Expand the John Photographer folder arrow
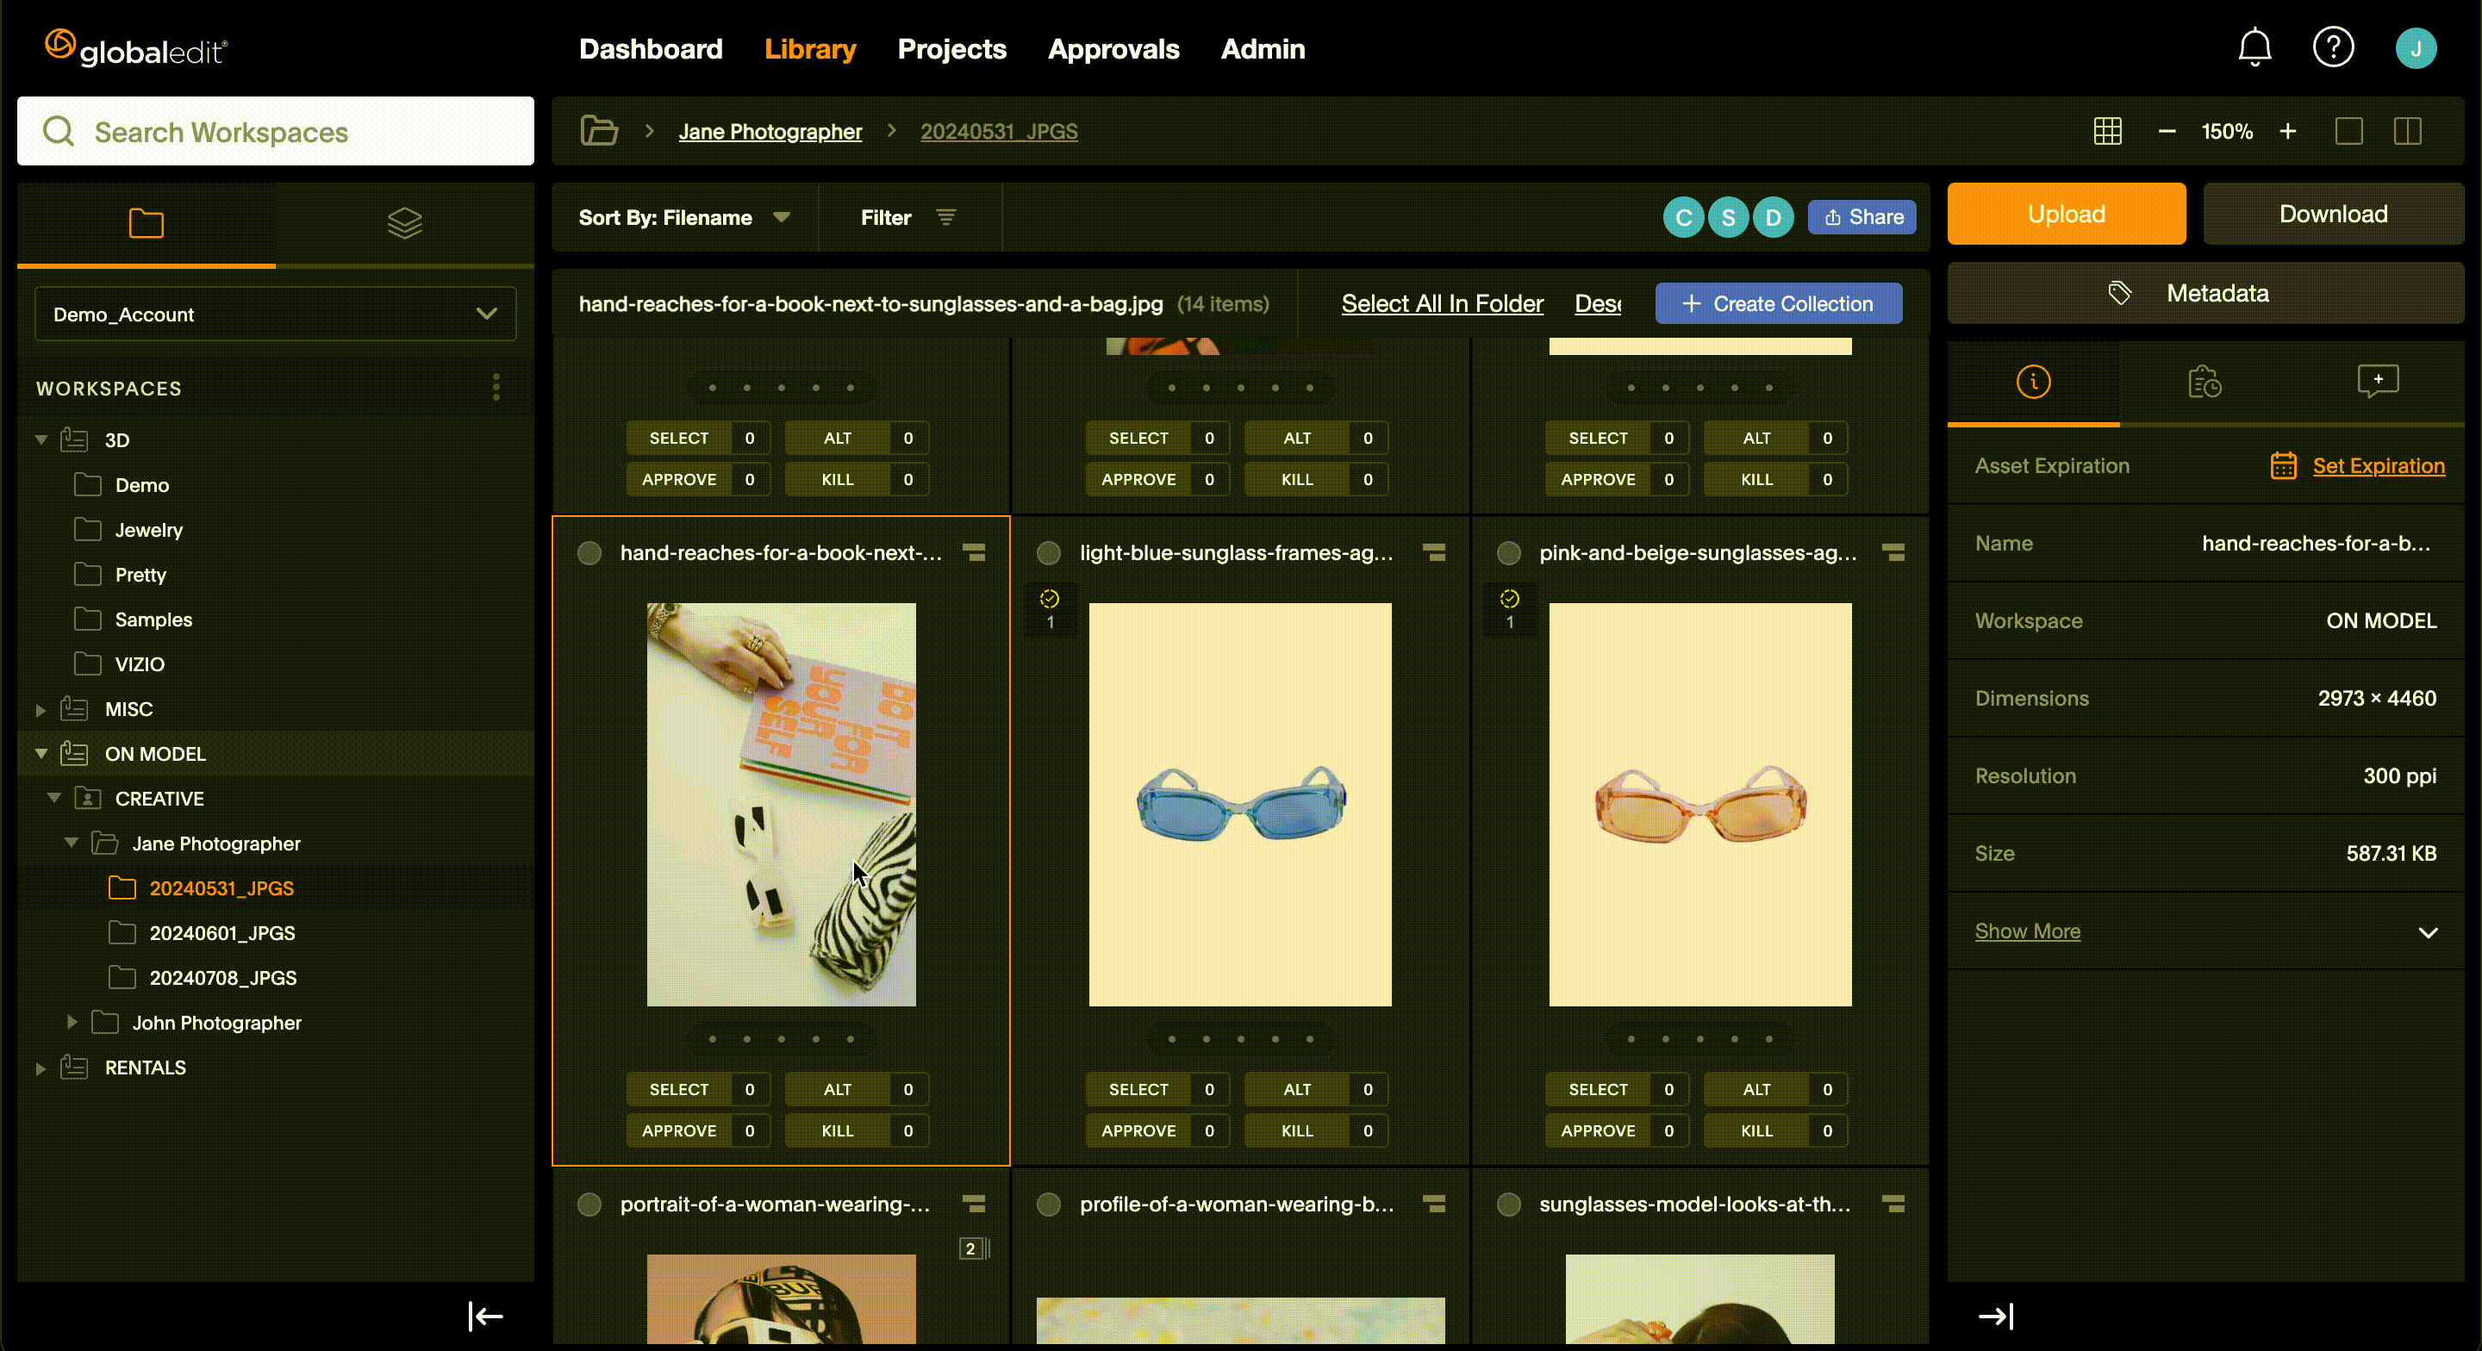 point(72,1022)
